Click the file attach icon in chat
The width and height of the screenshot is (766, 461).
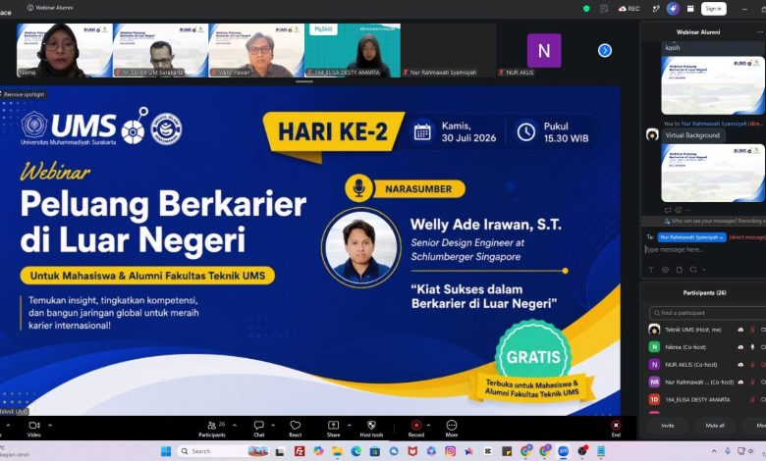point(679,270)
